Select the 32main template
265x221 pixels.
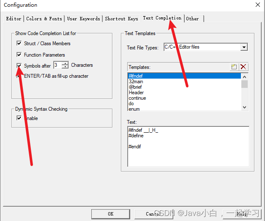click(x=184, y=82)
